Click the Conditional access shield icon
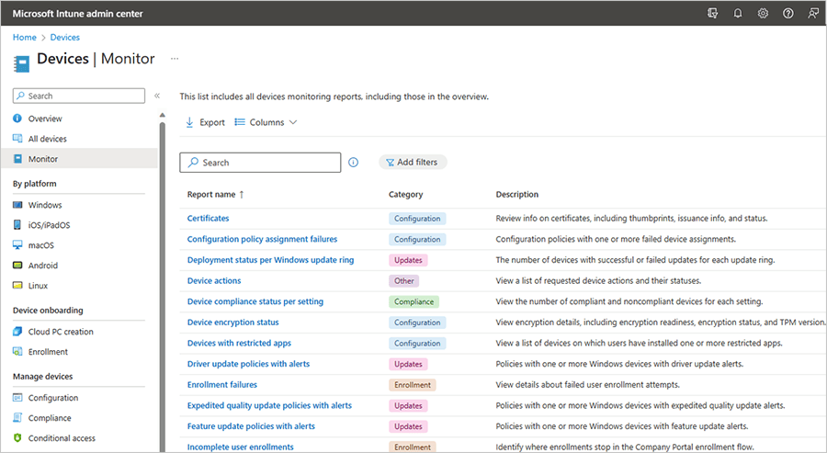 pyautogui.click(x=17, y=437)
